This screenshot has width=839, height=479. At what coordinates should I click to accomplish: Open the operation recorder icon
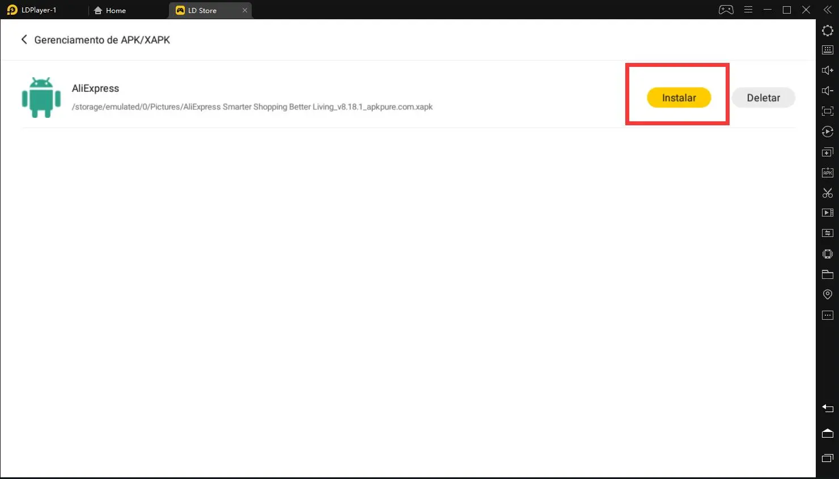(x=828, y=132)
